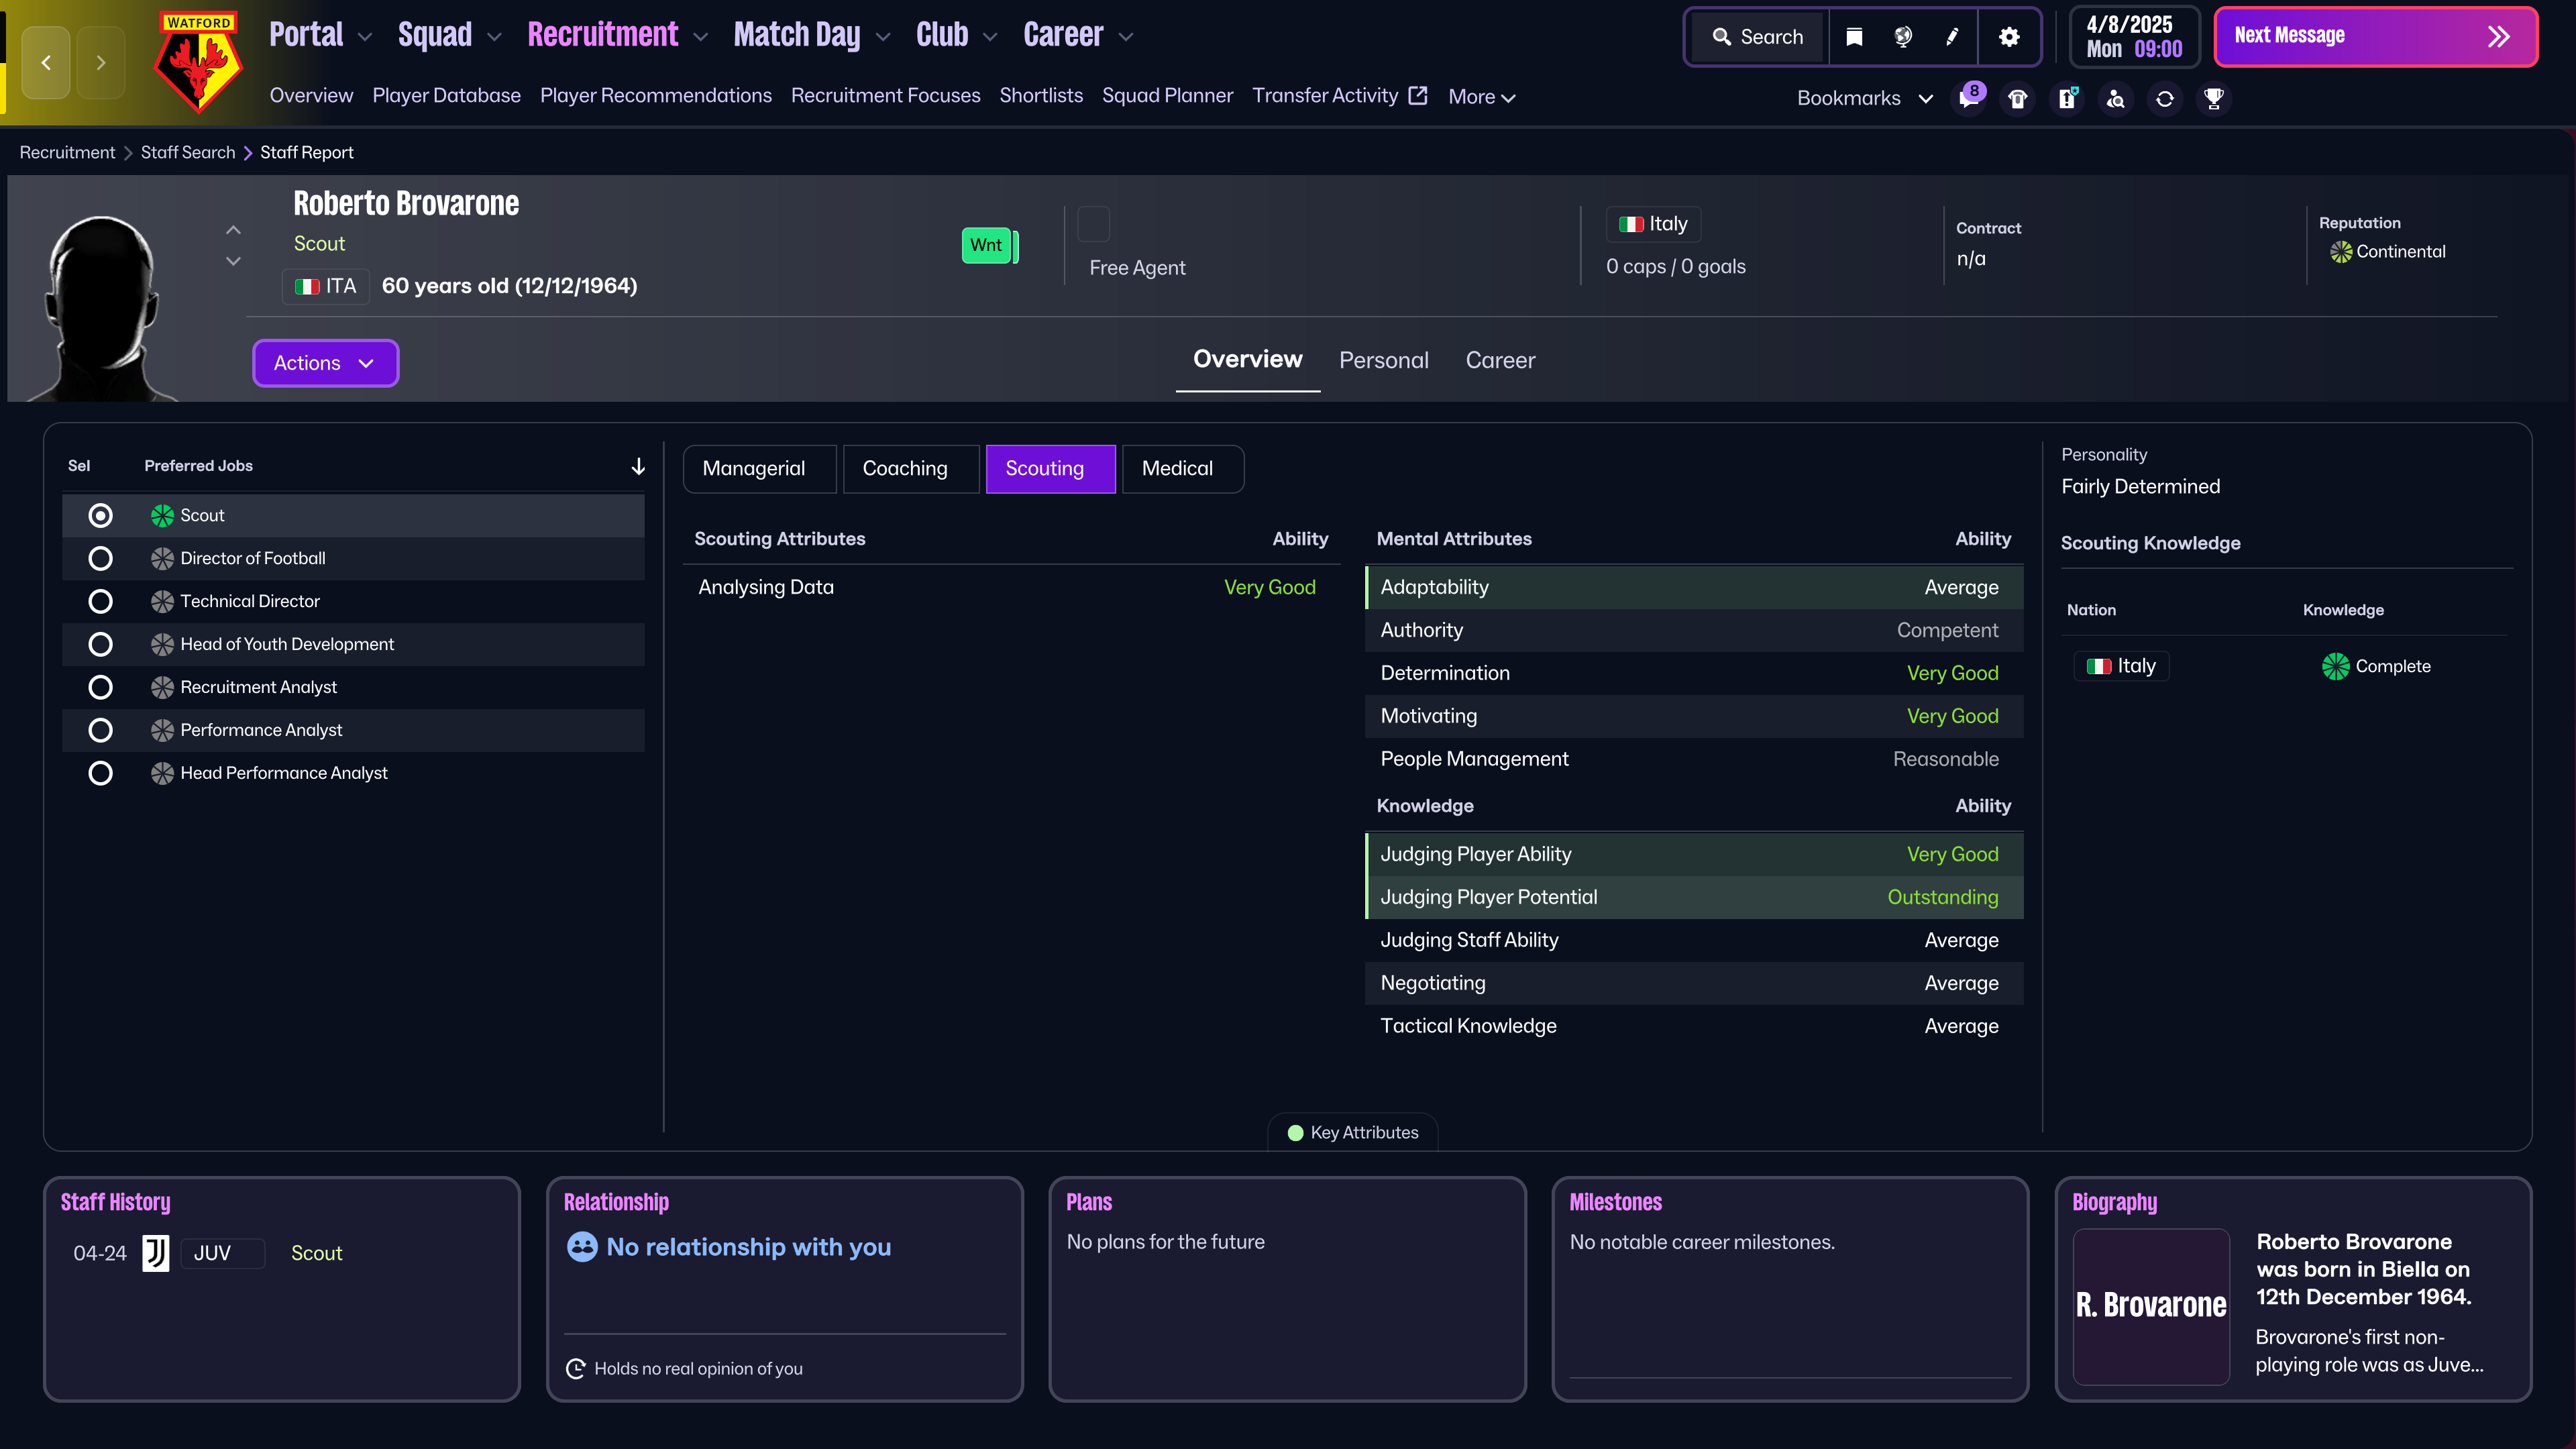Click the squad shirt shortcut icon
Image resolution: width=2576 pixels, height=1449 pixels.
point(2018,98)
